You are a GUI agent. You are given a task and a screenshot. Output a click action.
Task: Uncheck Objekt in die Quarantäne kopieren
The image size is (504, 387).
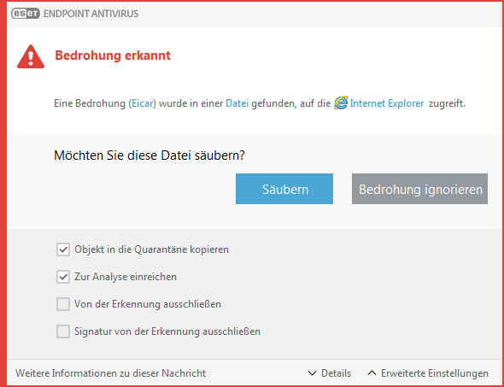pos(63,249)
